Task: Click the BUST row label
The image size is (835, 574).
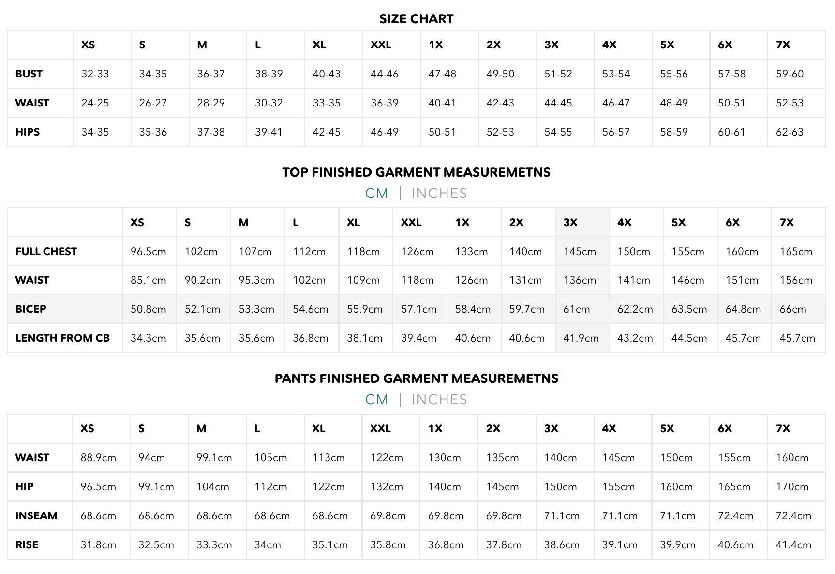Action: [x=29, y=74]
